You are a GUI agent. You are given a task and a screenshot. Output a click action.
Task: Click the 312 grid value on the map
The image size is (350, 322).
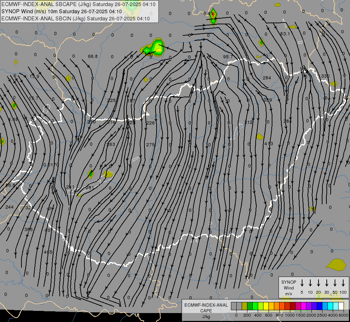coord(248,122)
